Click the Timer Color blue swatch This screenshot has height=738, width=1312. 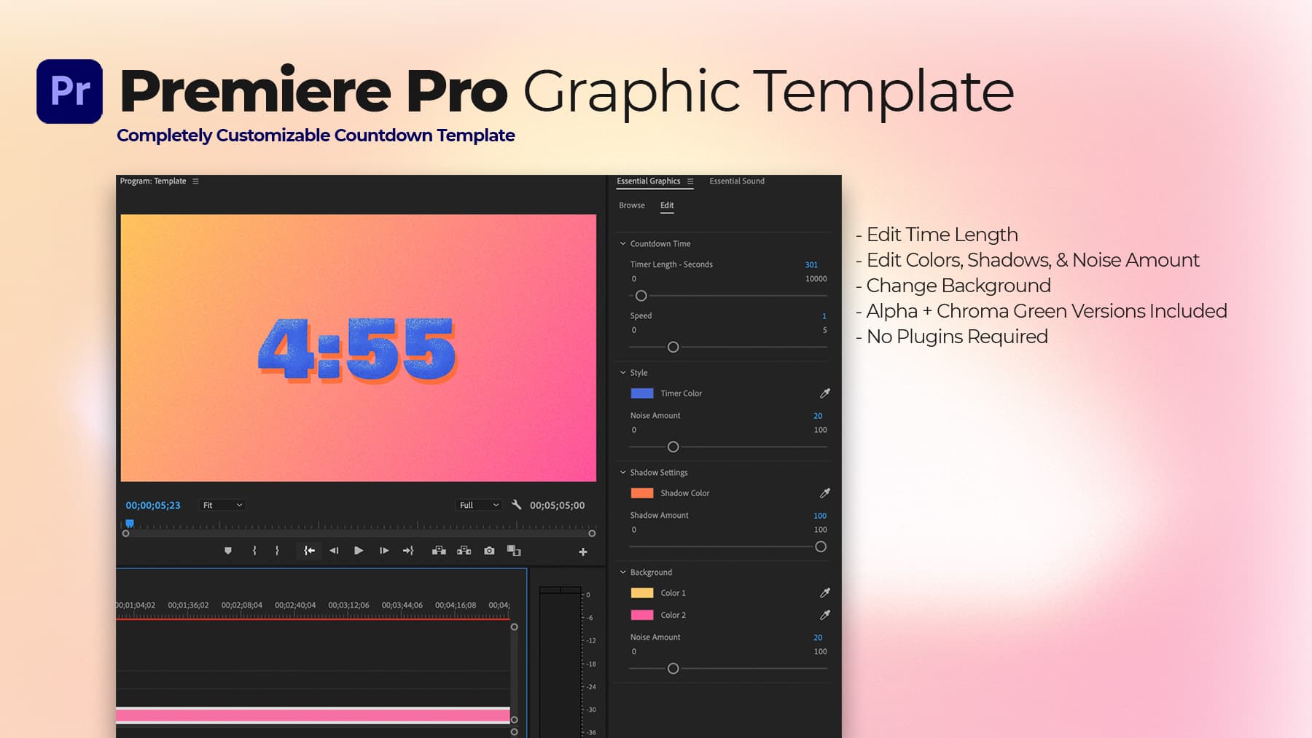pyautogui.click(x=642, y=393)
